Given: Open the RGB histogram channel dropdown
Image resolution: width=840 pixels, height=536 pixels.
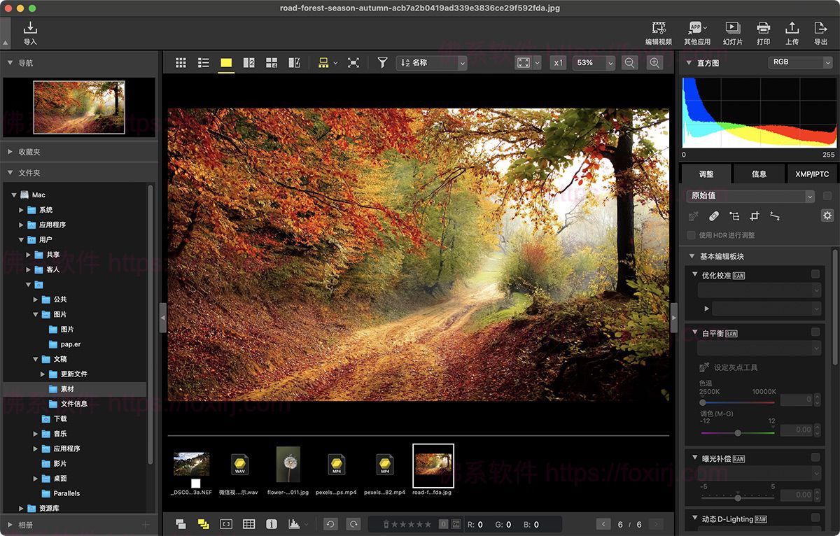Looking at the screenshot, I should (x=799, y=62).
